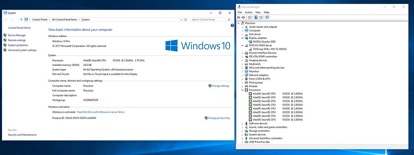The image size is (414, 155).
Task: Click the TSSTcorp DVD drive icon
Action: point(250,49)
